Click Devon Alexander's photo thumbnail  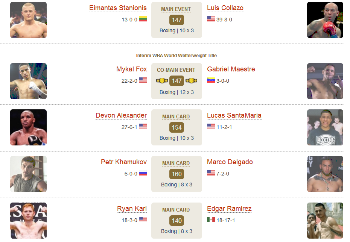click(28, 127)
